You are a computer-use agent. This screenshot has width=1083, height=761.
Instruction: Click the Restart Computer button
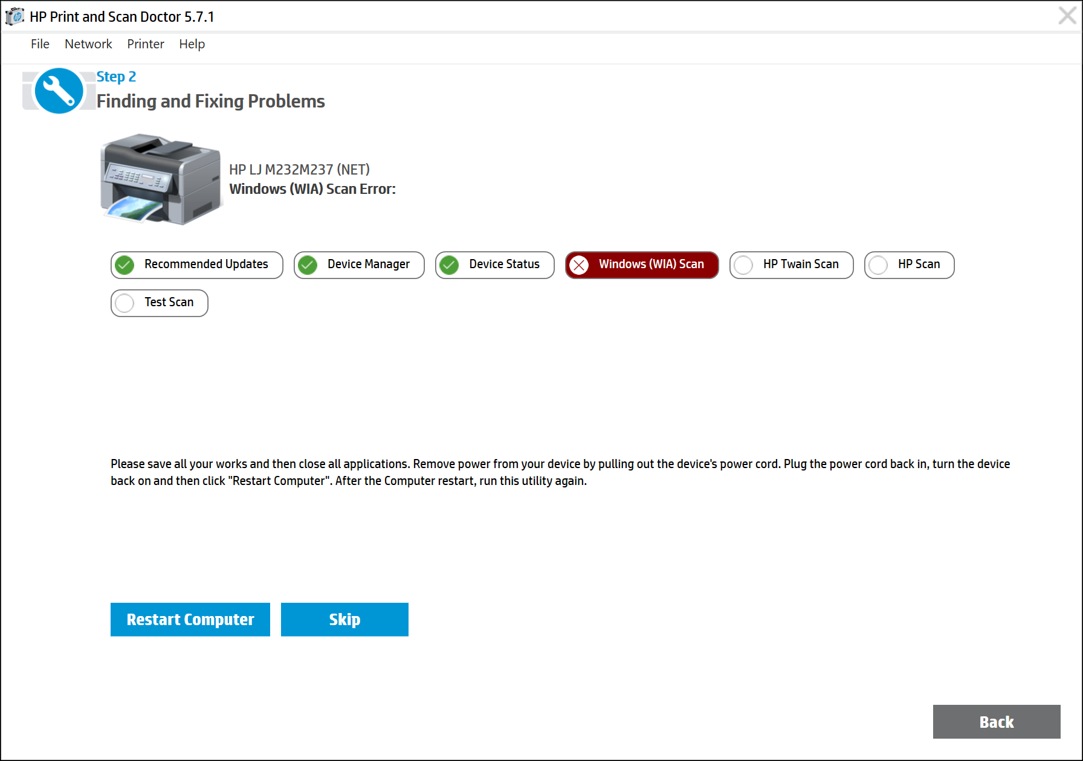[x=190, y=619]
